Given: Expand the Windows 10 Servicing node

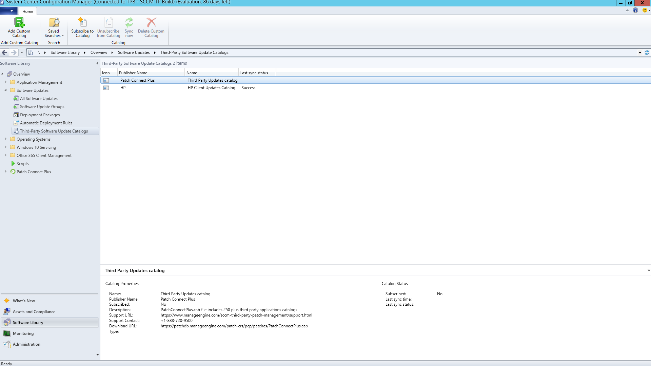Looking at the screenshot, I should click(x=6, y=147).
